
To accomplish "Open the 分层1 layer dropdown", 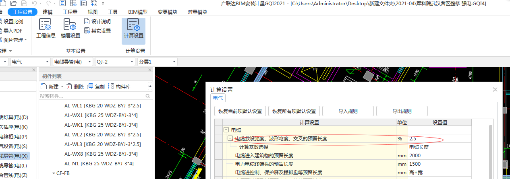I will click(x=157, y=62).
